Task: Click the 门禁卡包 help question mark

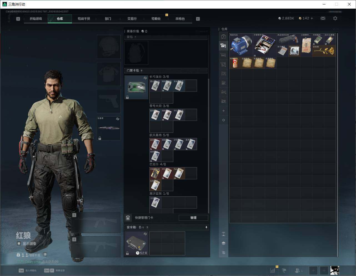Action: (x=142, y=71)
